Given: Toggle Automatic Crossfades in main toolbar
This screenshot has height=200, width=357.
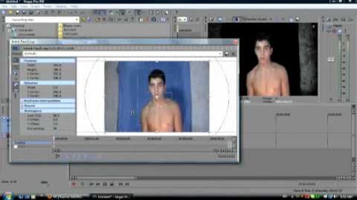Looking at the screenshot, I should (103, 12).
